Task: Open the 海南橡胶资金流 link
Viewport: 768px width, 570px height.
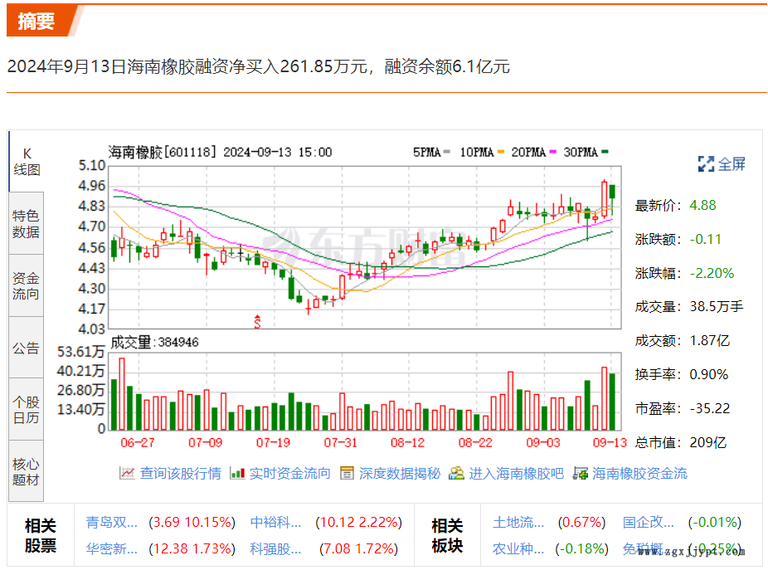Action: [639, 474]
